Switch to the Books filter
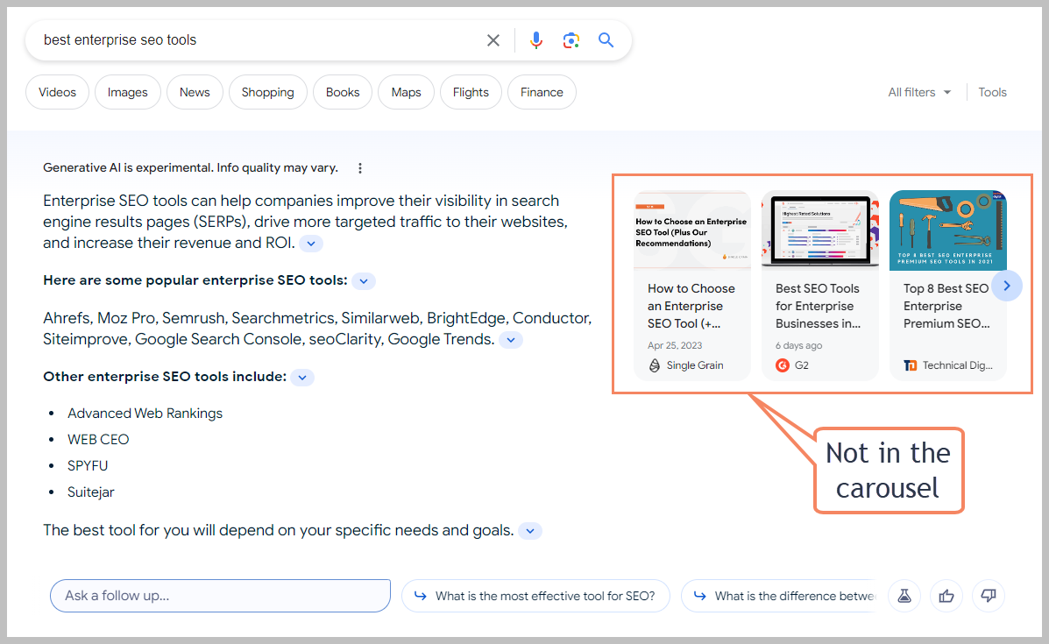This screenshot has width=1049, height=644. 343,92
